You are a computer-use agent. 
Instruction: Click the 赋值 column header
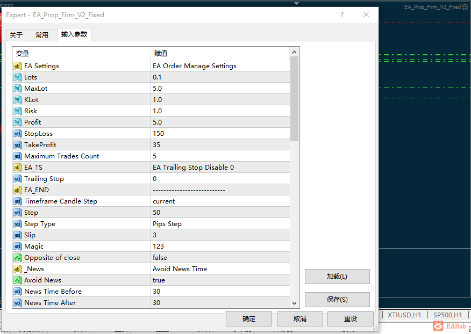click(x=161, y=54)
